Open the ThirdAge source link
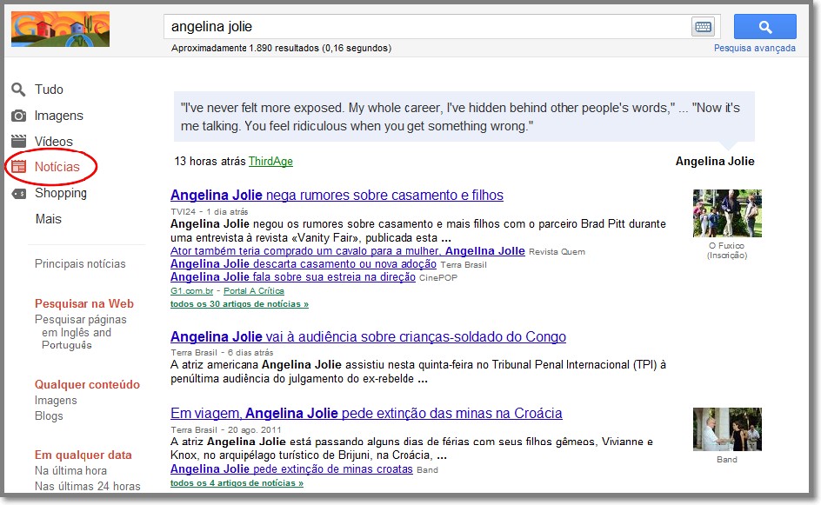 [270, 161]
